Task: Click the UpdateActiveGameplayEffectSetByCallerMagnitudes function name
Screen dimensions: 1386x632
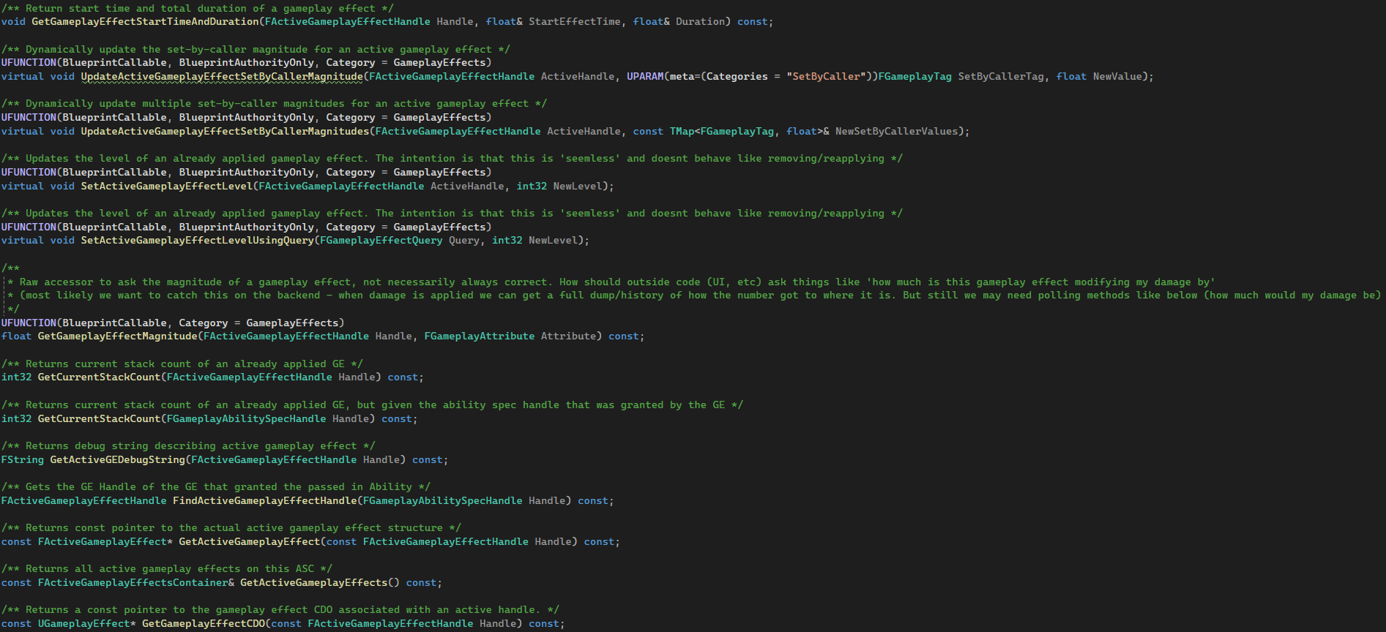Action: point(225,132)
